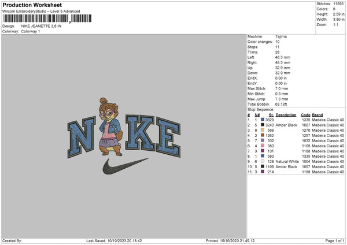347x245 pixels.
Task: Click thread code 1032
Action: (x=306, y=140)
